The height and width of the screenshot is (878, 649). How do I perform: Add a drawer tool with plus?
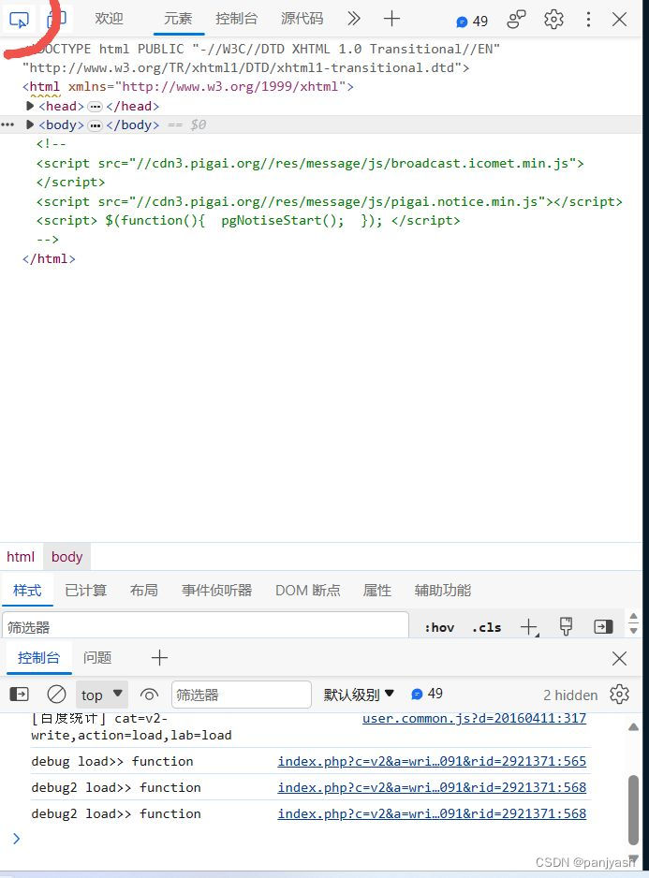tap(160, 657)
